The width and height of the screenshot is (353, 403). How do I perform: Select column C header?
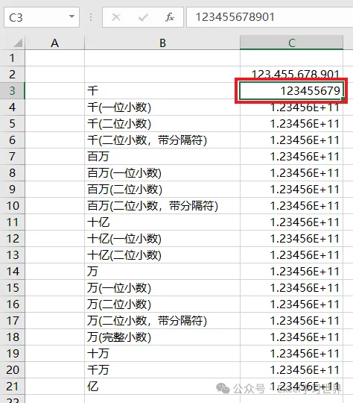click(291, 43)
